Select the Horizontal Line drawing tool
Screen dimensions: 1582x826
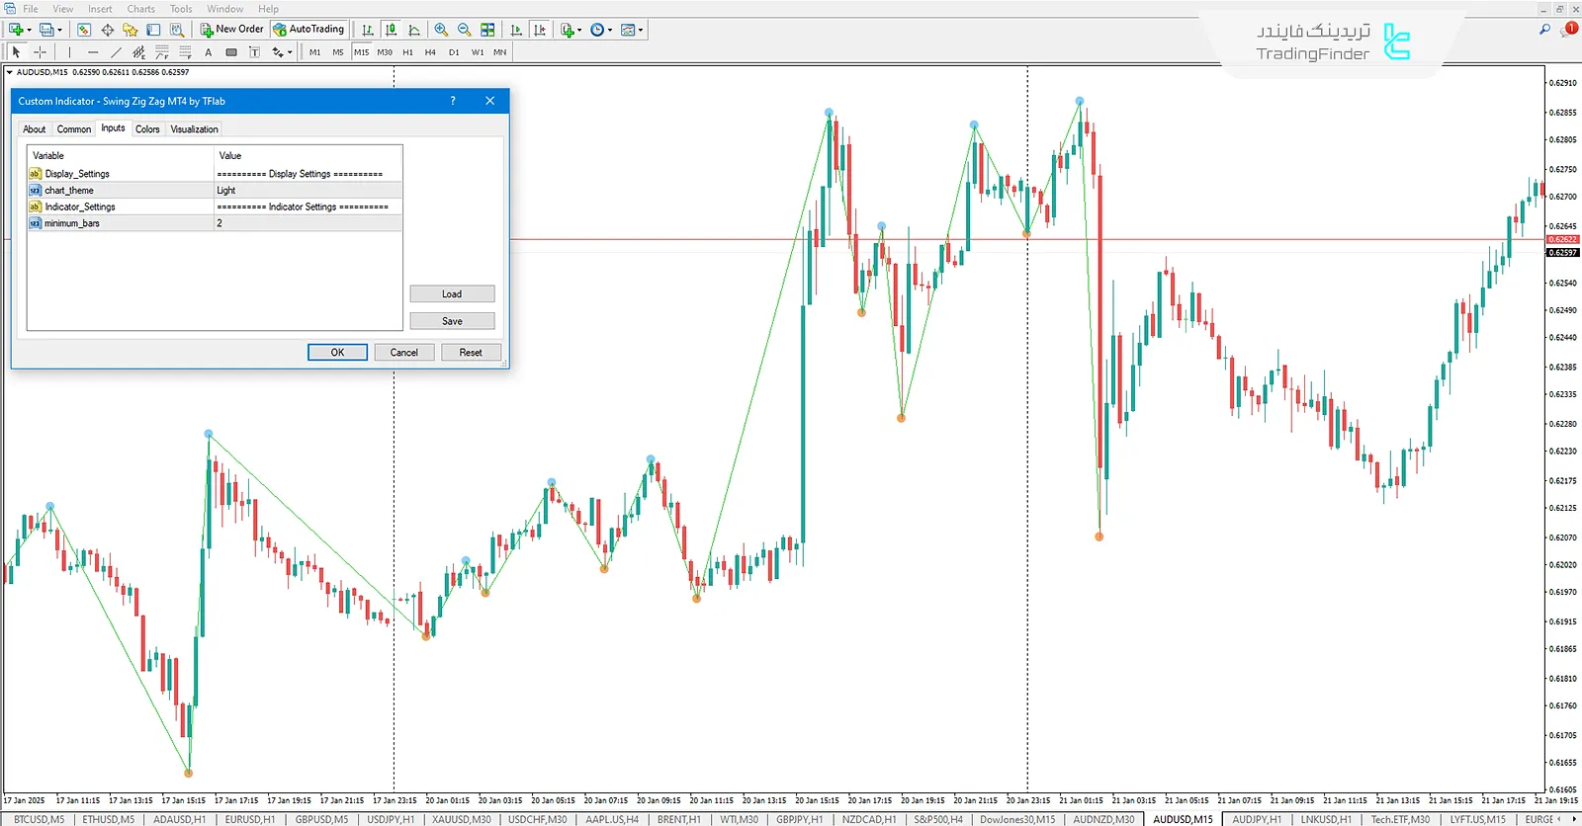(93, 52)
